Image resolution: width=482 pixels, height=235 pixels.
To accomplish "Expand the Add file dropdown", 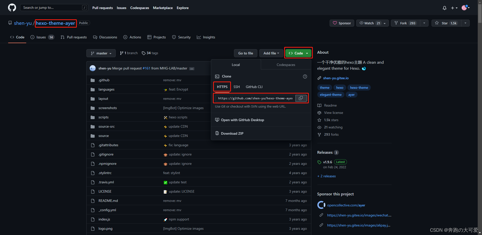I will point(271,53).
